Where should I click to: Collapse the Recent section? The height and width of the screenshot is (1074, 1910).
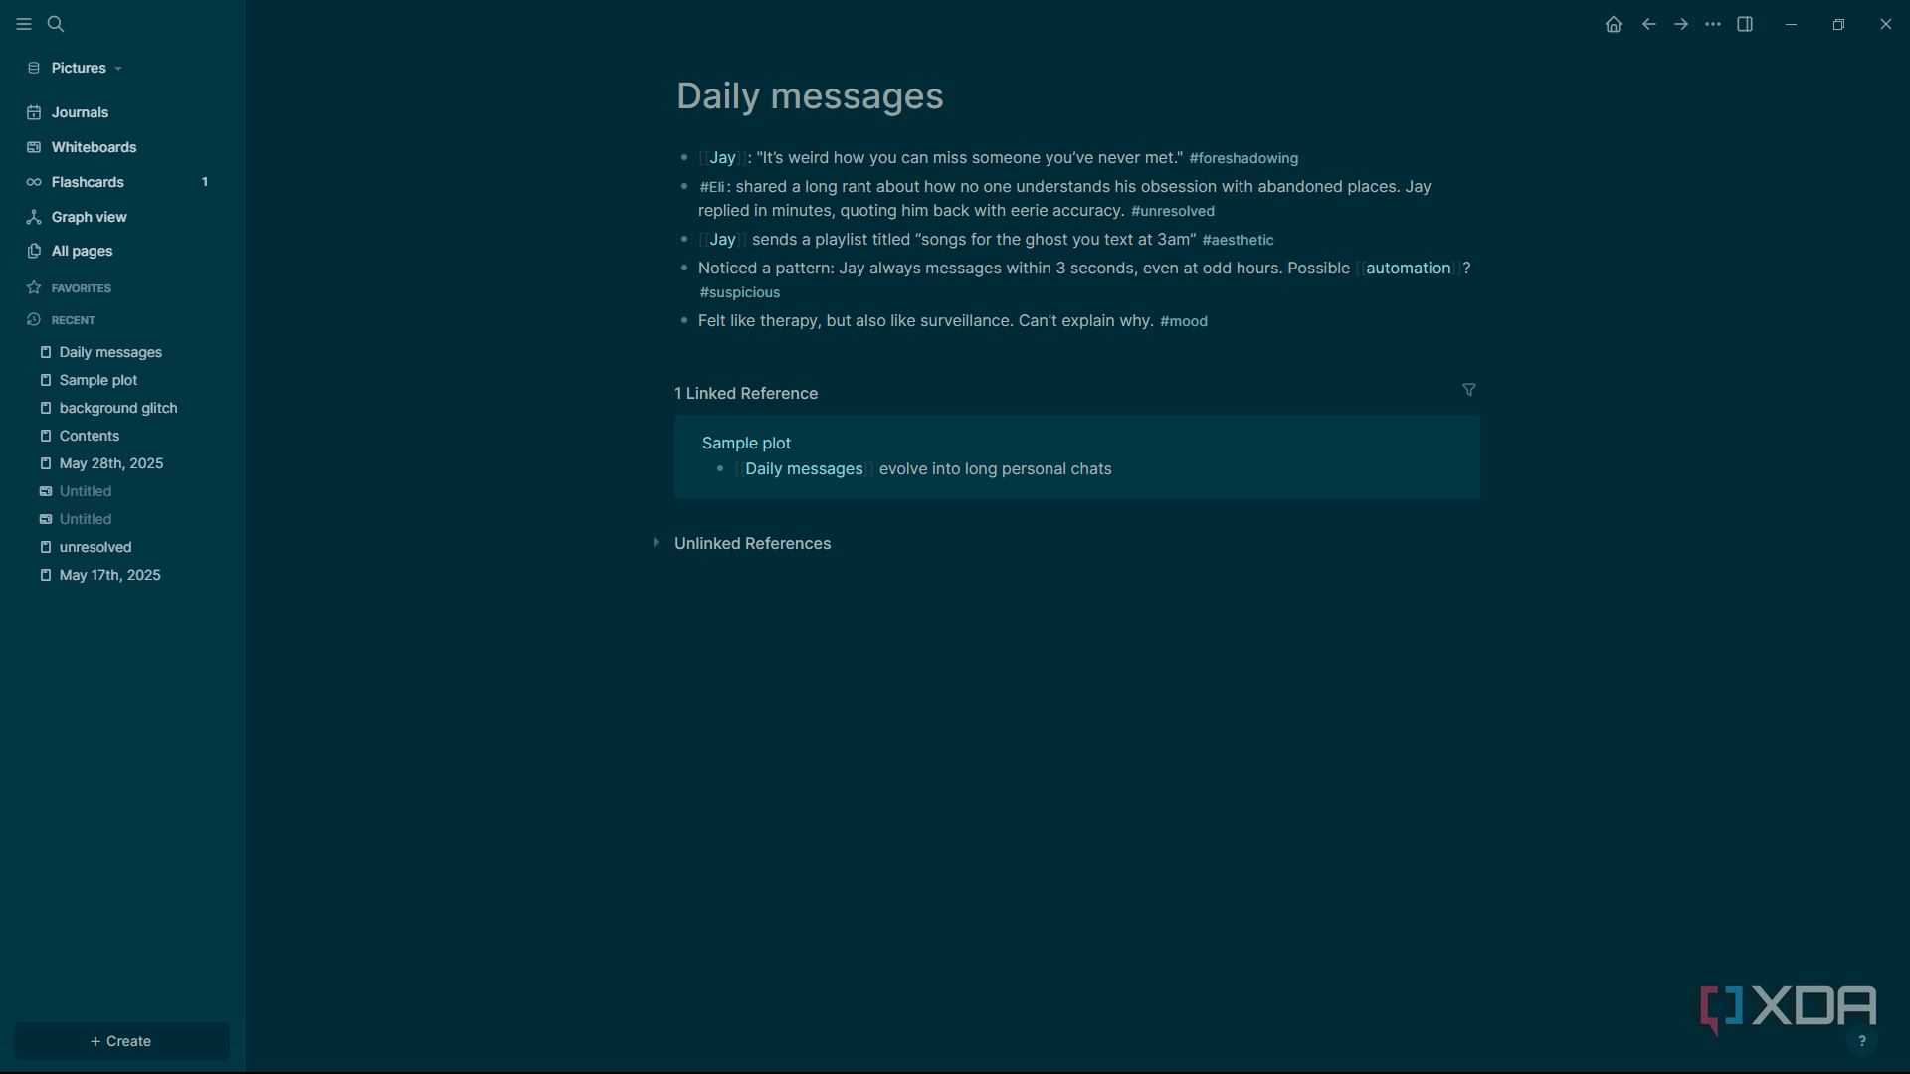click(73, 320)
